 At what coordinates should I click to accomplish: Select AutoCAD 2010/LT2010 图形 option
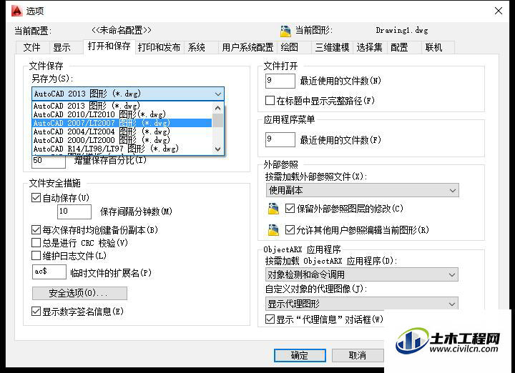[x=122, y=114]
